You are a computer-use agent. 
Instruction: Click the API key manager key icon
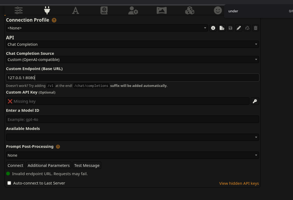(x=255, y=101)
